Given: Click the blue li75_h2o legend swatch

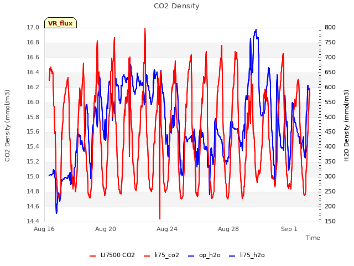Looking at the screenshot, I should click(232, 256).
